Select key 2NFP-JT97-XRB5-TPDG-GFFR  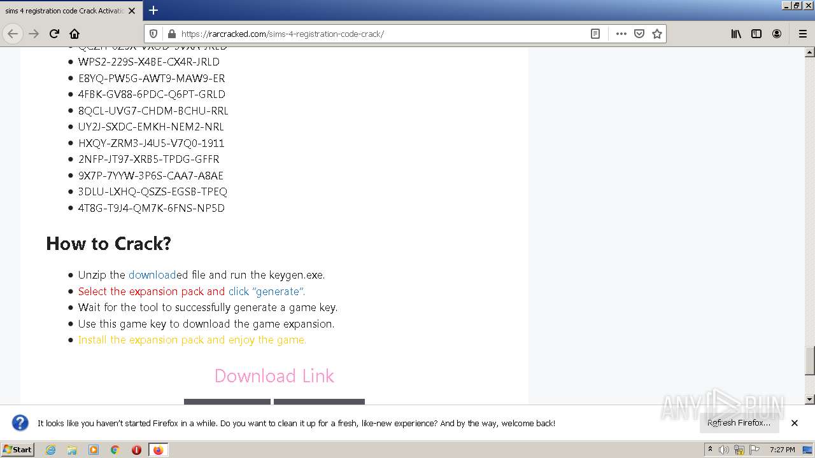(149, 159)
